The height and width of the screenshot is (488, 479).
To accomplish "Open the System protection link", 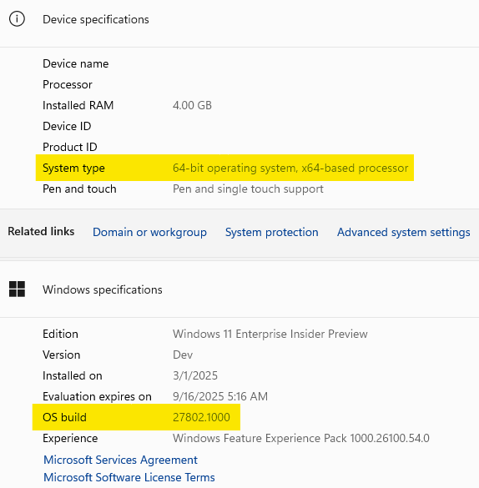I will tap(272, 232).
